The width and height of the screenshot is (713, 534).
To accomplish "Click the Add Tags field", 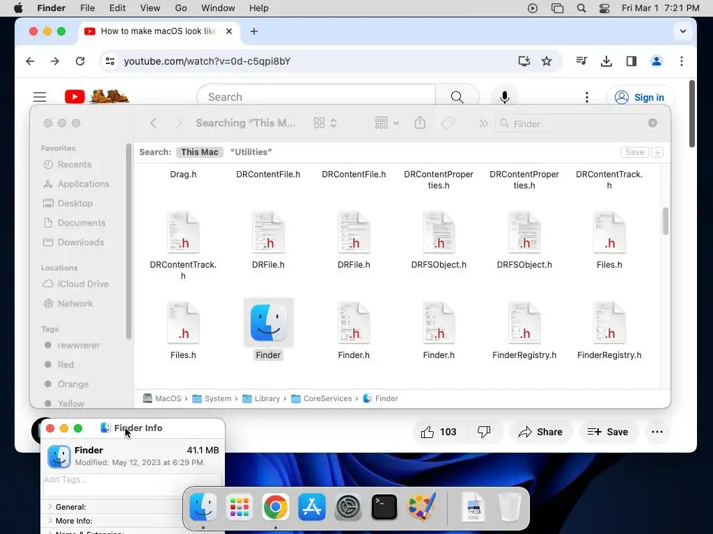I will (133, 485).
